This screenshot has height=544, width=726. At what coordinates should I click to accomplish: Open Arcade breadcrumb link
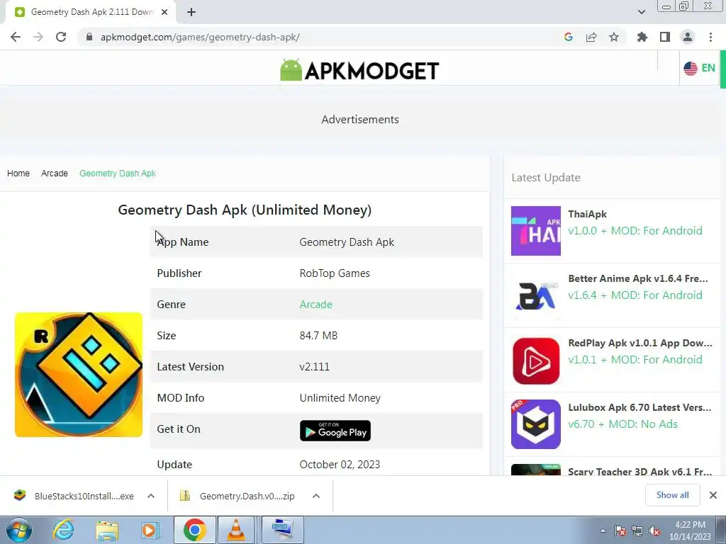point(54,173)
